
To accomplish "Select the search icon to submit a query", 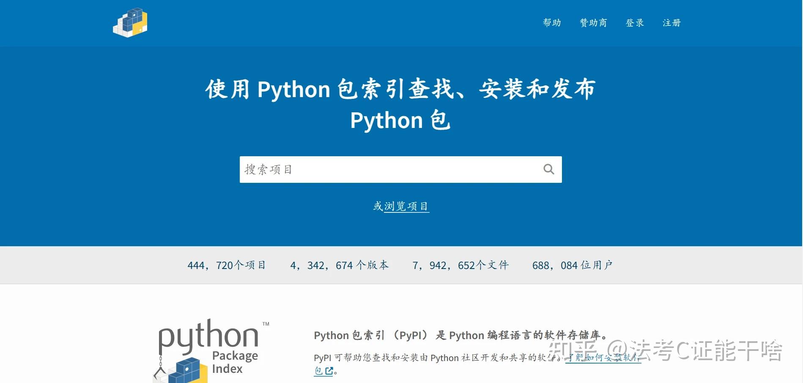I will [x=548, y=169].
